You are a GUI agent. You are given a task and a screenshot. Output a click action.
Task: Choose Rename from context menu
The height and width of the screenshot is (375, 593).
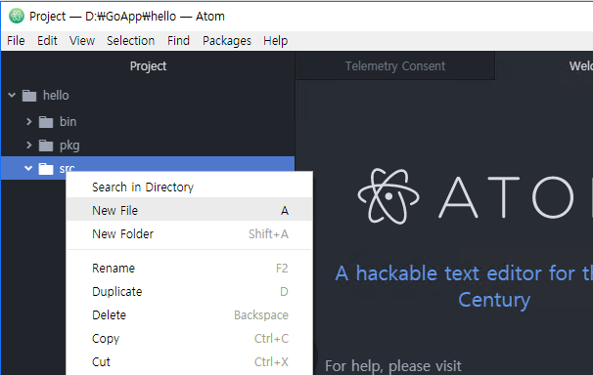(x=190, y=269)
